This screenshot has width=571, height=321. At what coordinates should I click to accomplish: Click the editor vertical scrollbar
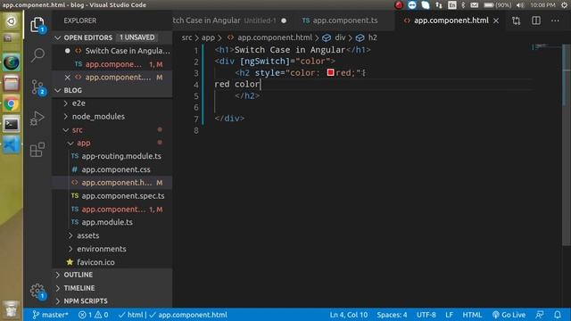566,145
